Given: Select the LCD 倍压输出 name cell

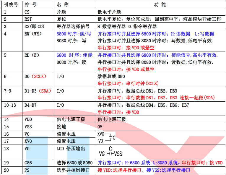Looking at the screenshot, I should click(x=71, y=148).
